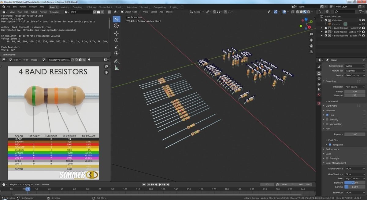Enable the Simplify checkbox
This screenshot has height=200, width=367.
[327, 120]
